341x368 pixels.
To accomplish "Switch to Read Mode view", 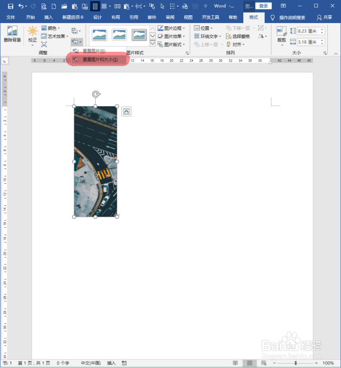I will click(x=235, y=363).
